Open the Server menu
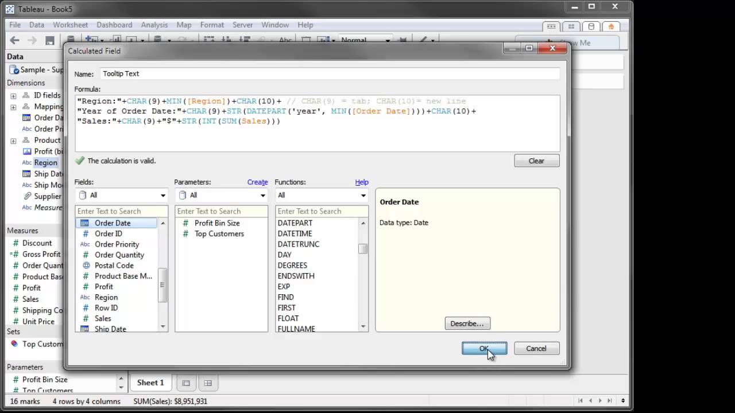This screenshot has width=735, height=413. (x=242, y=25)
